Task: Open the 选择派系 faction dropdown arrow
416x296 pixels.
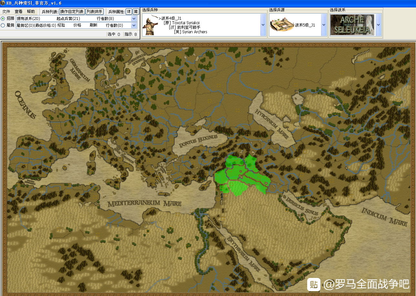Action: point(379,25)
